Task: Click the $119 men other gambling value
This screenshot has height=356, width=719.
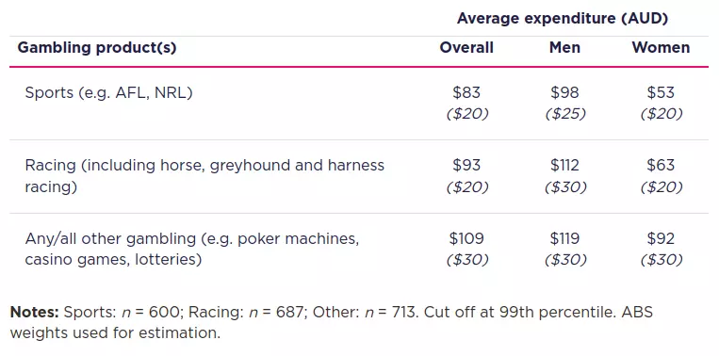Action: coord(564,238)
